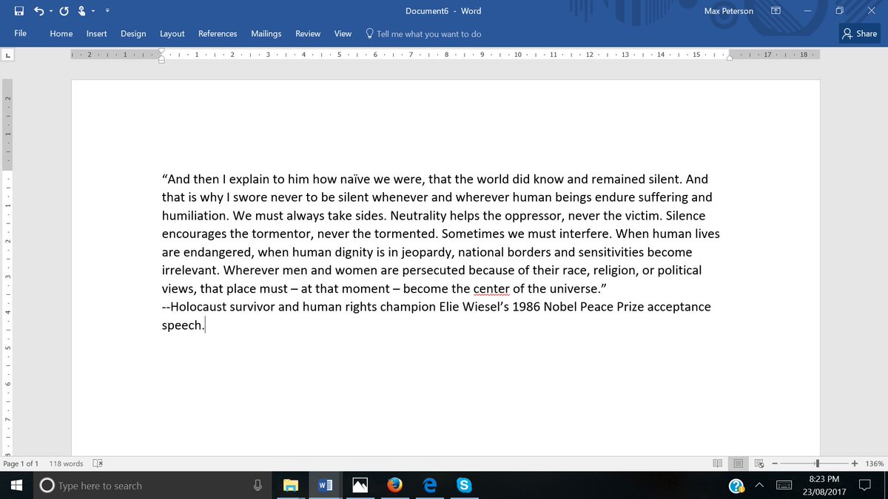Open the Windows Start menu
This screenshot has height=499, width=888.
[x=16, y=486]
